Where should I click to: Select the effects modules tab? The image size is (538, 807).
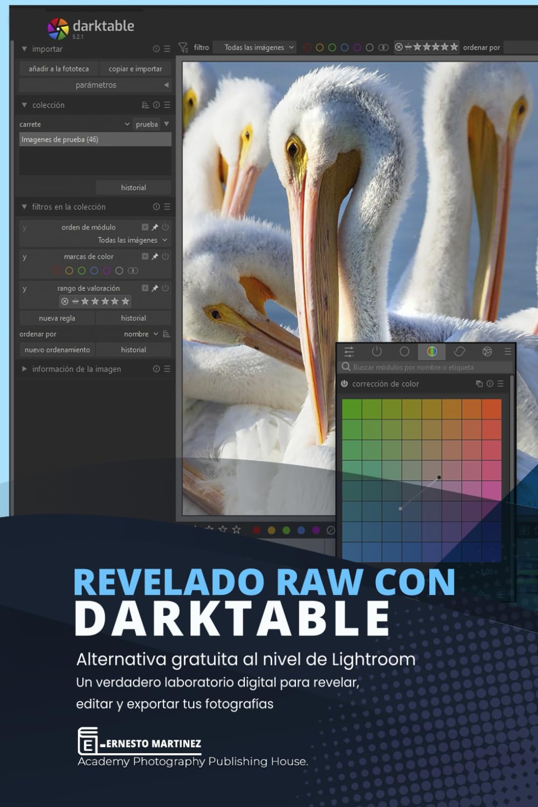pyautogui.click(x=487, y=352)
